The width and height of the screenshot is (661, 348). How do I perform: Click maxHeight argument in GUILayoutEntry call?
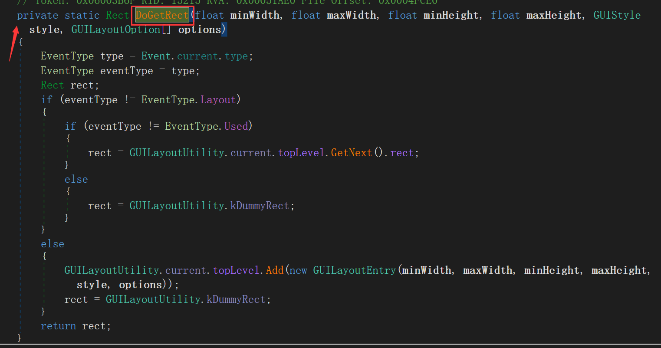point(619,270)
